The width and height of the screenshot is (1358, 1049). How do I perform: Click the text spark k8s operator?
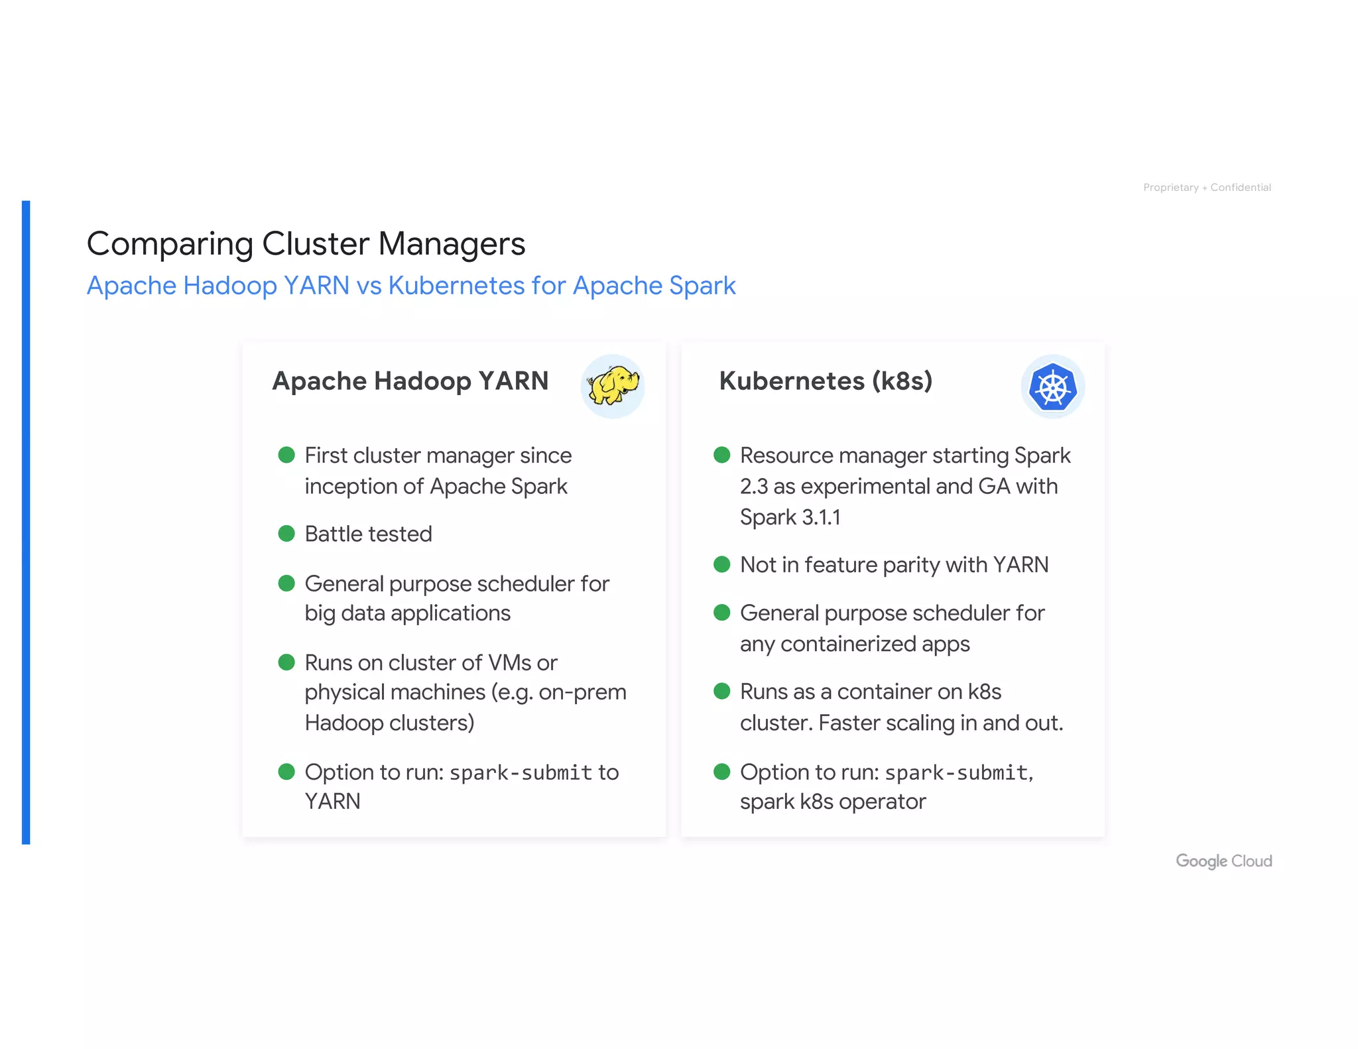click(832, 802)
